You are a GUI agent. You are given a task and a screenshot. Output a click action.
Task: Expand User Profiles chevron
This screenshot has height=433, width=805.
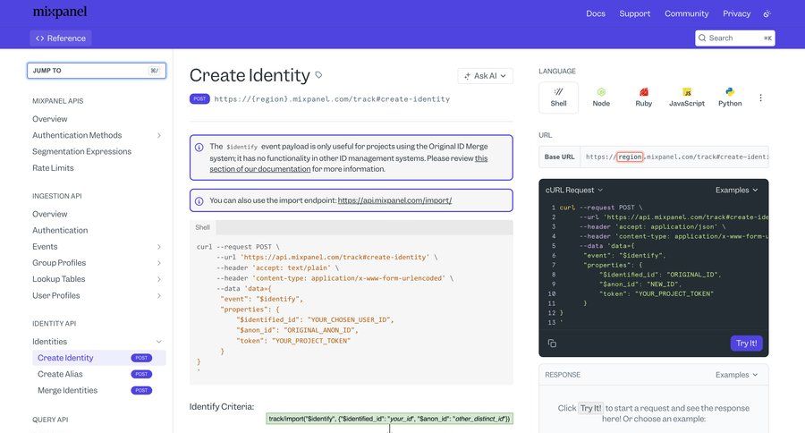[159, 296]
